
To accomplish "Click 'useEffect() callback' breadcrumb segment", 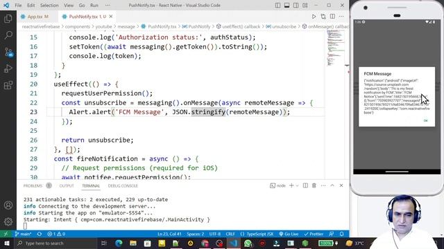I will tap(241, 26).
